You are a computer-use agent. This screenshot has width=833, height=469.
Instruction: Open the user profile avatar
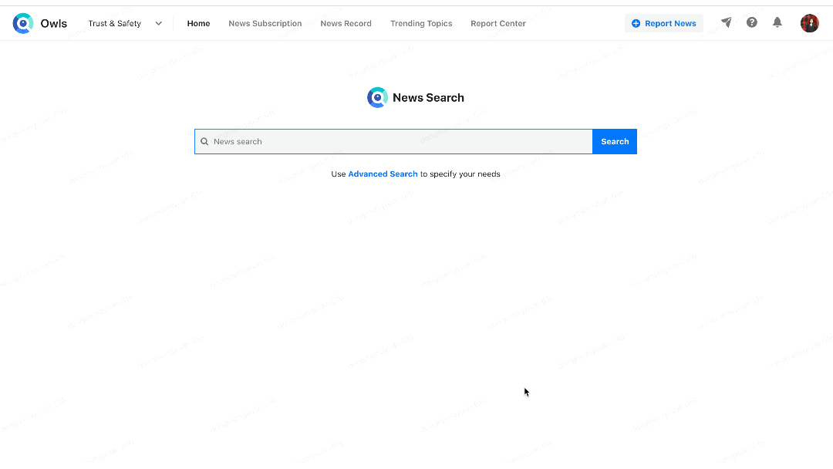pyautogui.click(x=810, y=23)
